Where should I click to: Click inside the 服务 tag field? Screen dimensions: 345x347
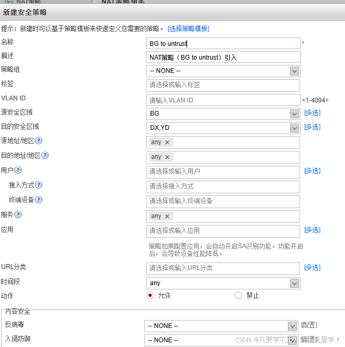pyautogui.click(x=223, y=217)
